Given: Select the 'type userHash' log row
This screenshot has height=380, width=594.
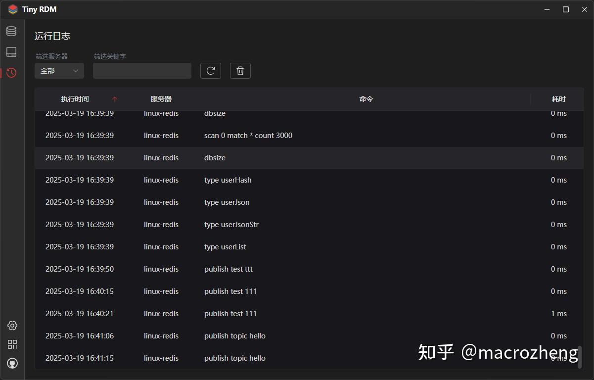Looking at the screenshot, I should point(228,180).
